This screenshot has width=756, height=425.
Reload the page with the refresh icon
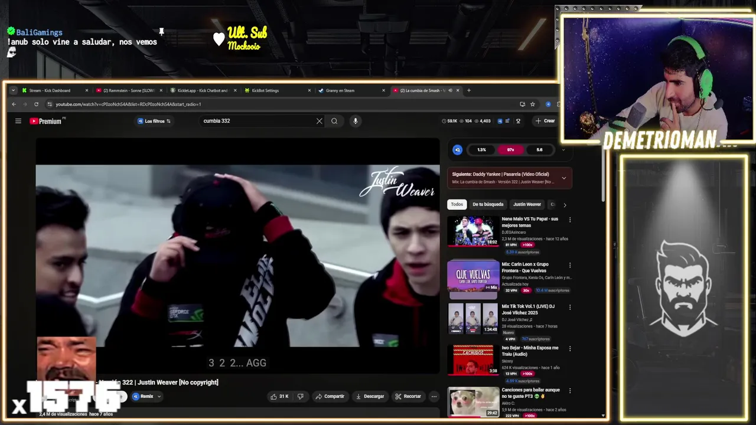pos(36,104)
